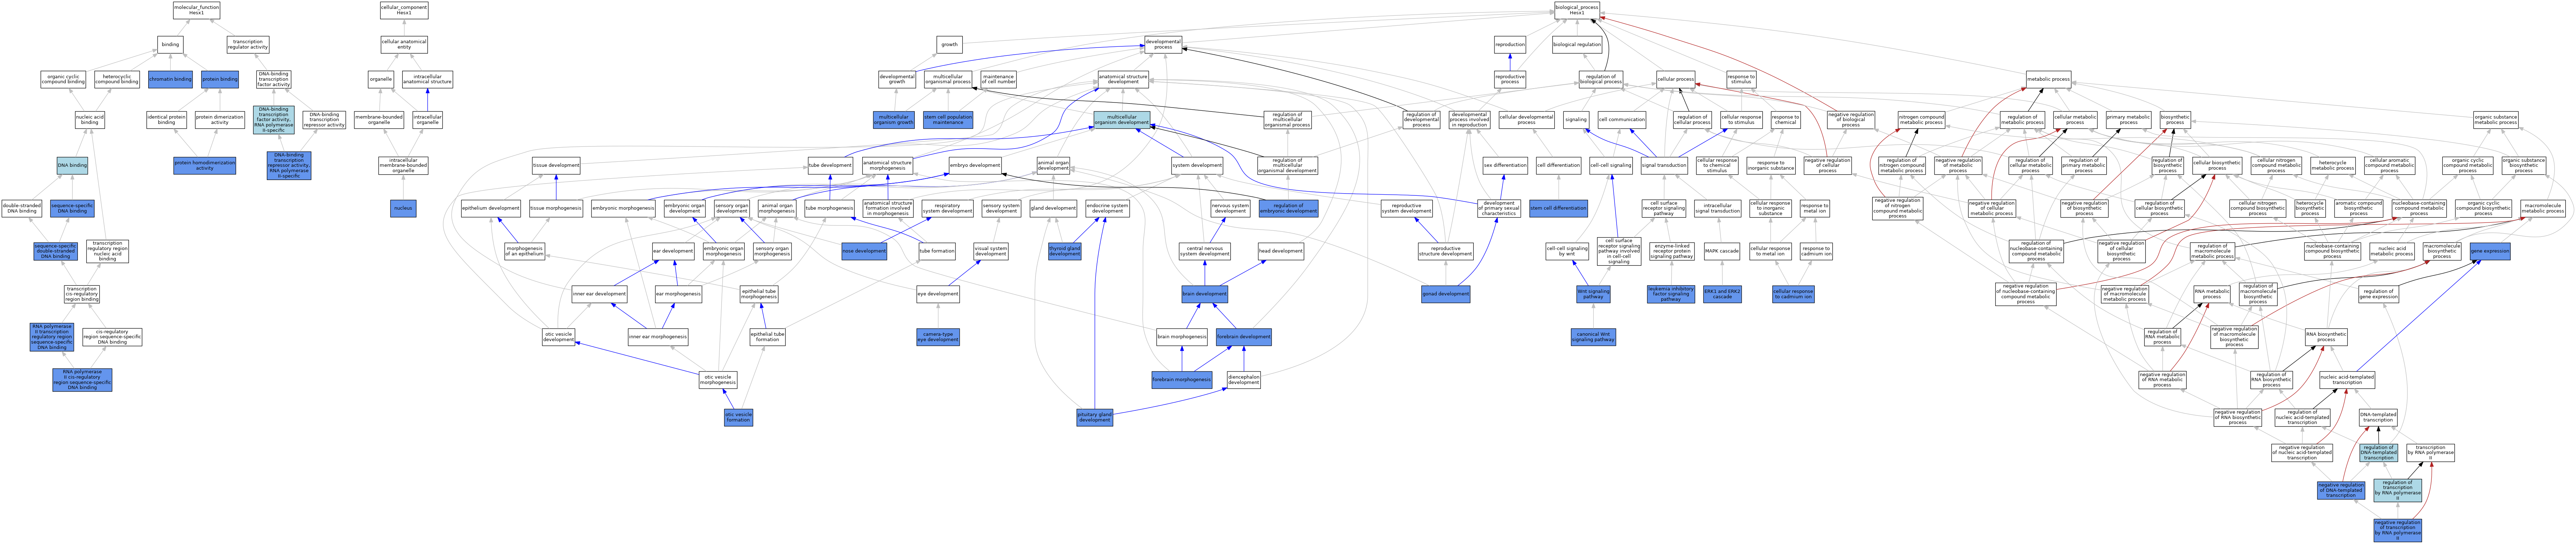
Task: Select the "diencephalon development" node
Action: [1244, 380]
